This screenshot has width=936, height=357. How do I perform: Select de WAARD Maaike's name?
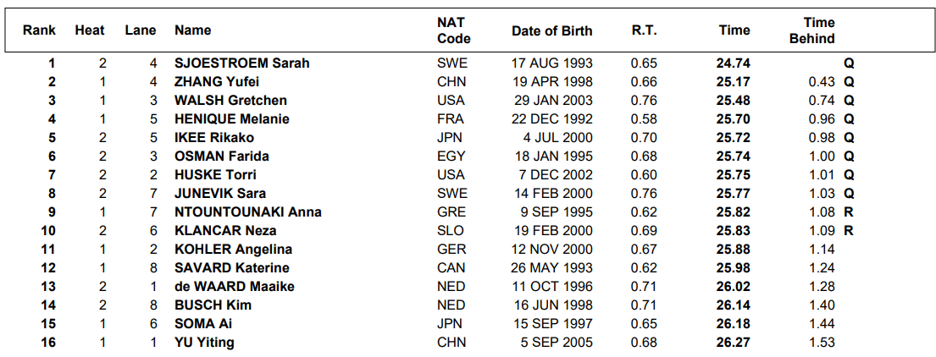(x=234, y=287)
